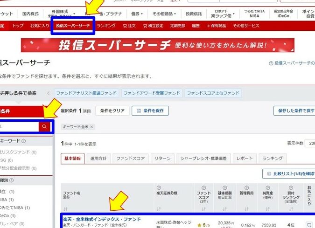This screenshot has width=315, height=228.
Task: Switch to results ランキング tab
Action: point(273,159)
